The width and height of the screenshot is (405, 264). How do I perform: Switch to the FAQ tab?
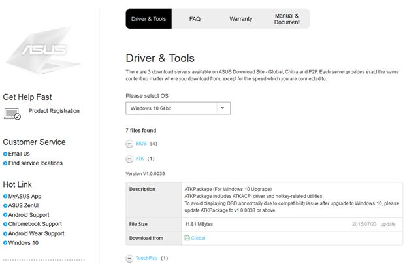pos(195,19)
